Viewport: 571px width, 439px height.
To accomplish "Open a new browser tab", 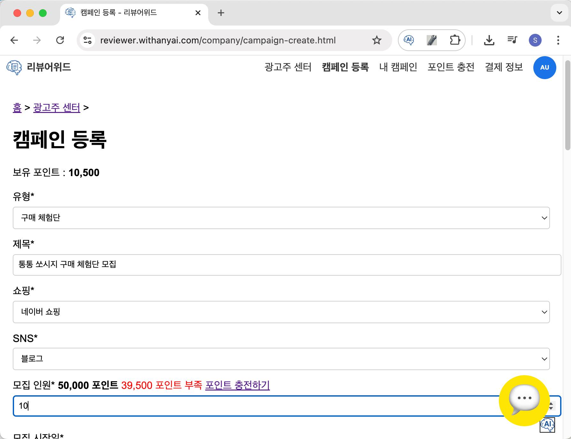I will click(221, 13).
